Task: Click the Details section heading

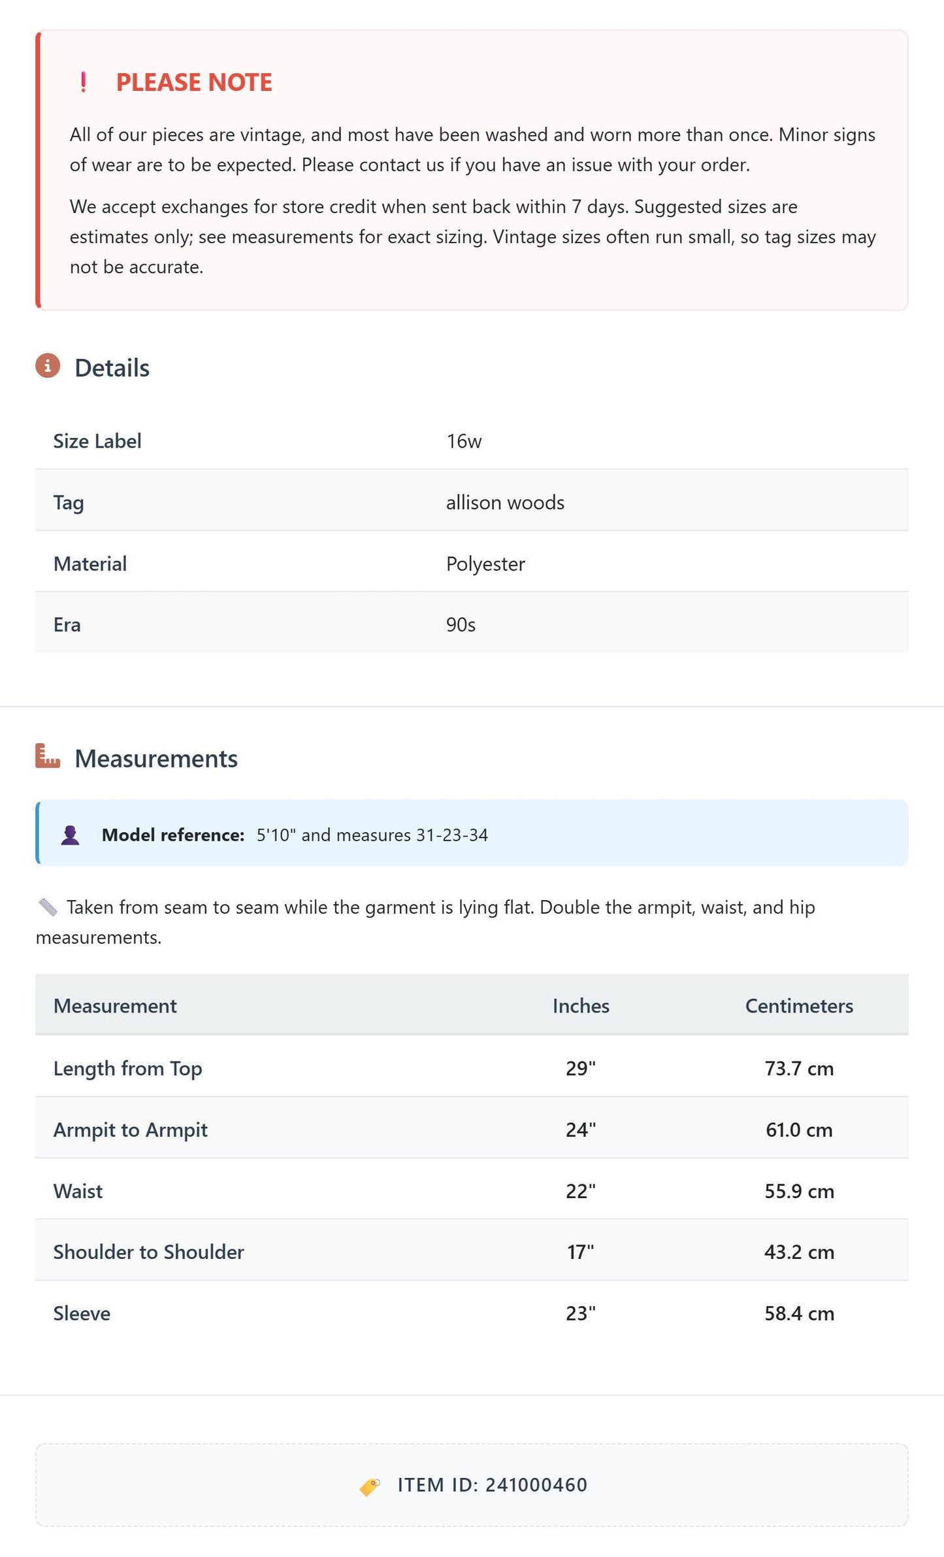Action: [x=112, y=368]
